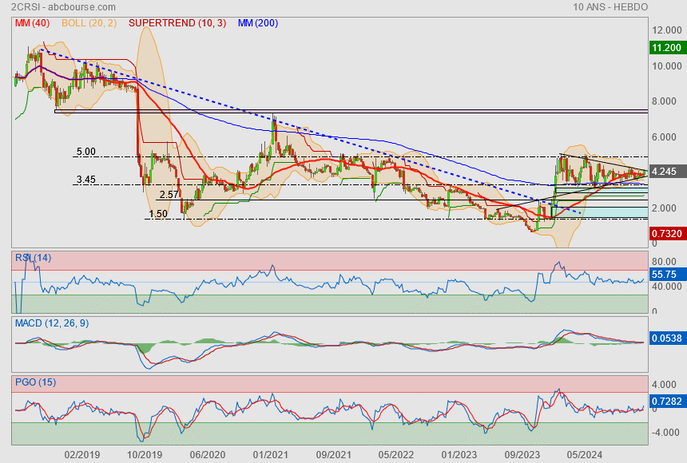Click the 06/2020 date axis label
The image size is (687, 463).
tap(208, 455)
